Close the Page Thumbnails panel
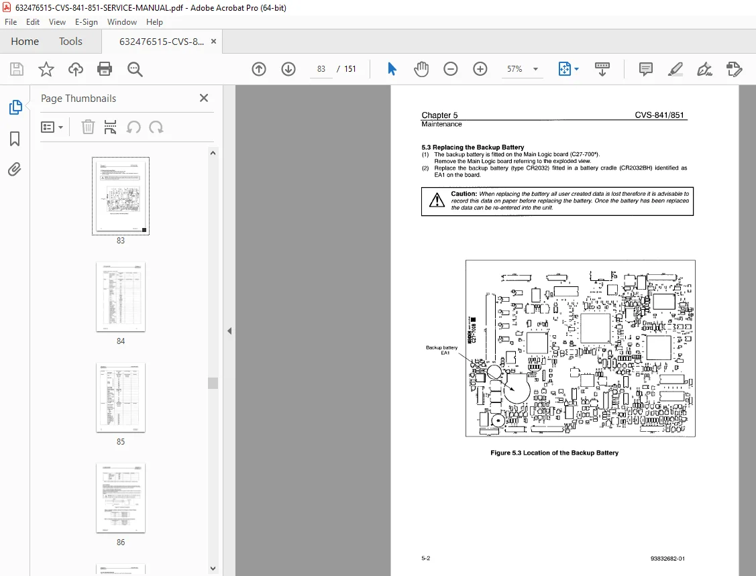The width and height of the screenshot is (756, 576). point(204,99)
